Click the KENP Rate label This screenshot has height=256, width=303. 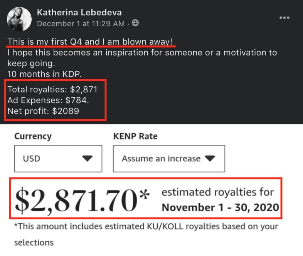click(135, 136)
